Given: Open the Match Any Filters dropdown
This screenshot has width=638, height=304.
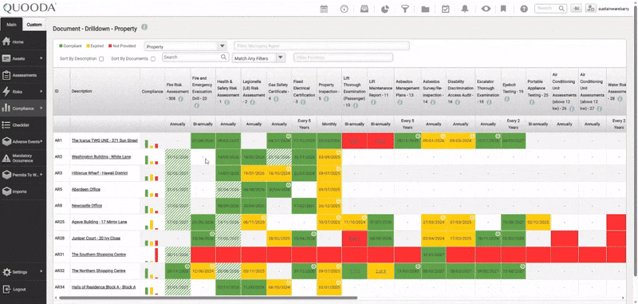Looking at the screenshot, I should (x=258, y=58).
